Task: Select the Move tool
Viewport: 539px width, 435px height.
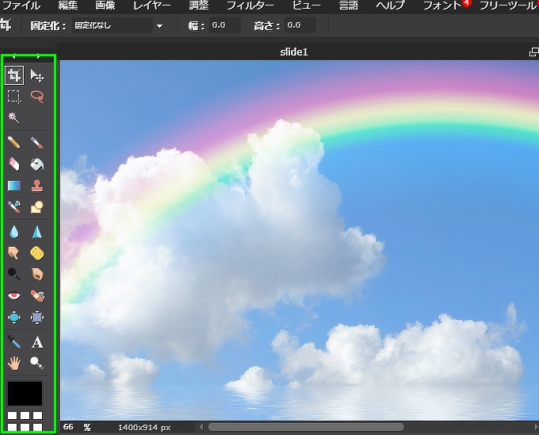Action: [x=37, y=75]
